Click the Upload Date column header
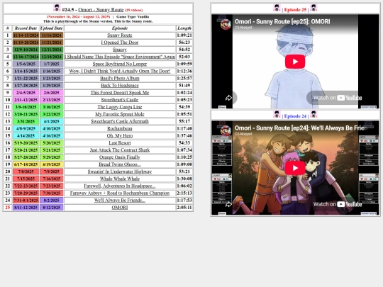The height and width of the screenshot is (287, 383). point(52,28)
